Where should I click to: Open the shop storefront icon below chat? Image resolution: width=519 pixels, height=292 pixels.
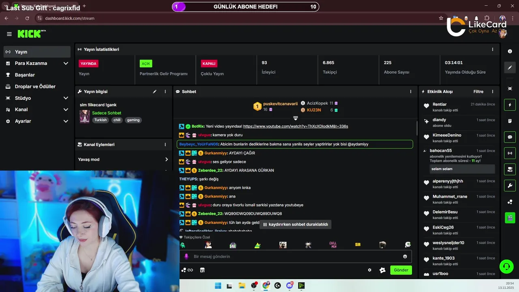click(x=202, y=270)
